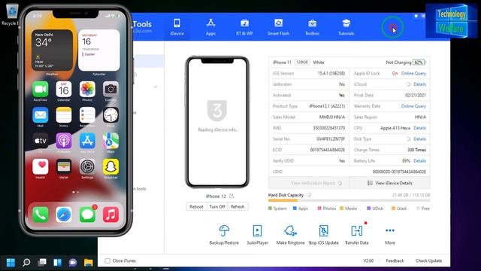The width and height of the screenshot is (481, 271).
Task: Launch 3uAirPlayer tool
Action: (257, 235)
